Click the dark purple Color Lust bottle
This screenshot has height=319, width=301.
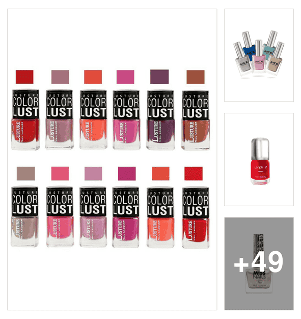[x=160, y=120]
